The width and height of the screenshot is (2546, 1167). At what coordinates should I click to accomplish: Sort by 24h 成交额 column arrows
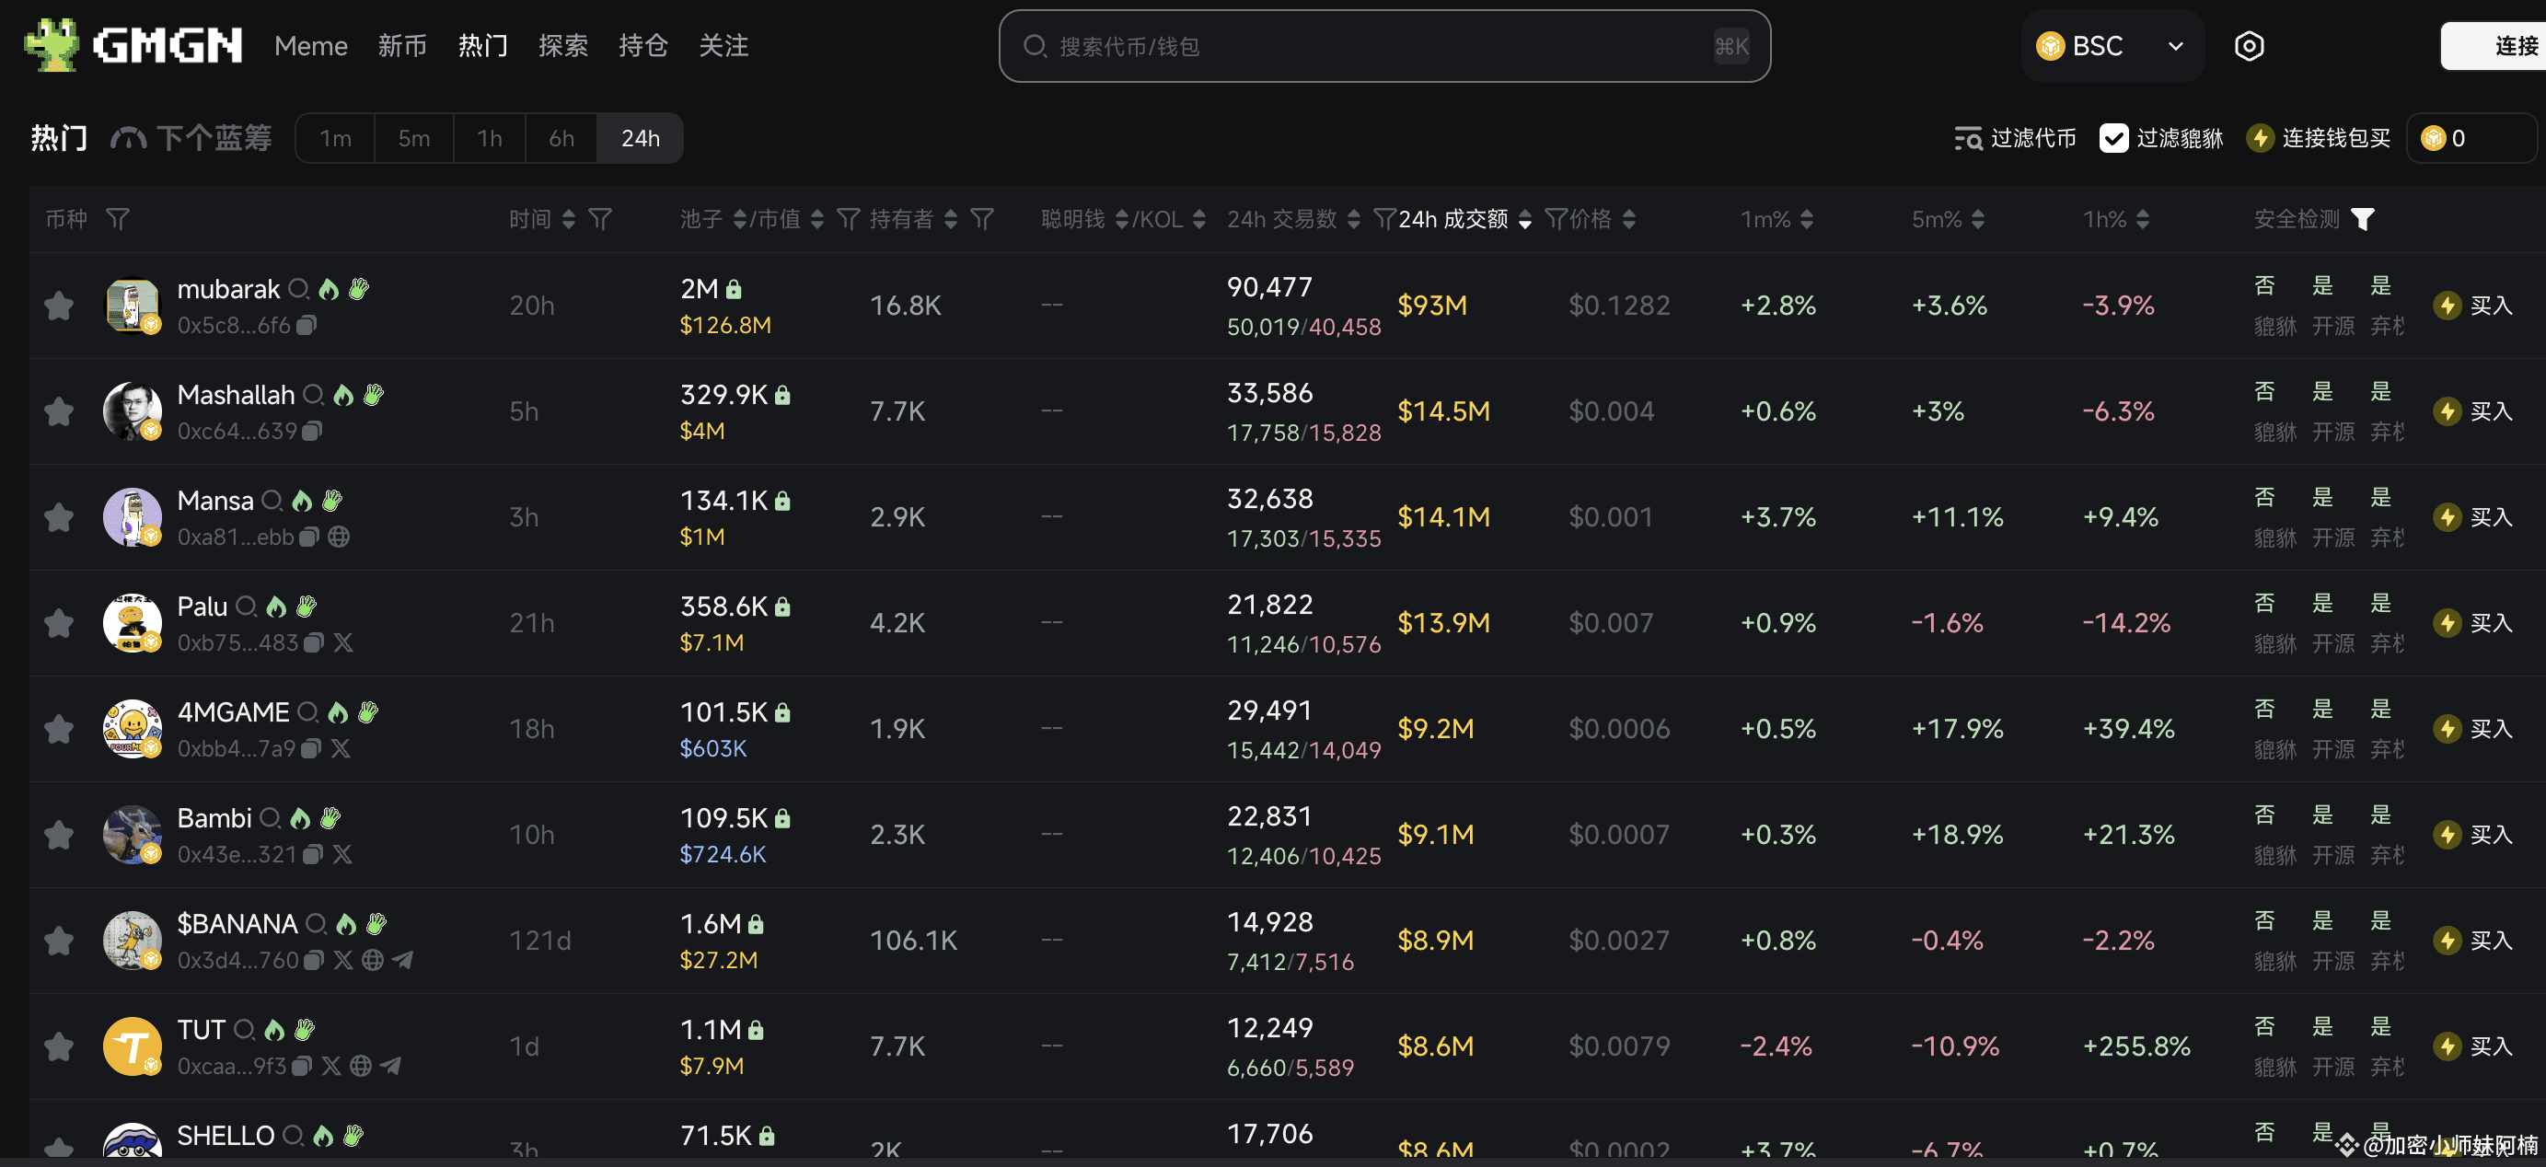click(x=1525, y=218)
